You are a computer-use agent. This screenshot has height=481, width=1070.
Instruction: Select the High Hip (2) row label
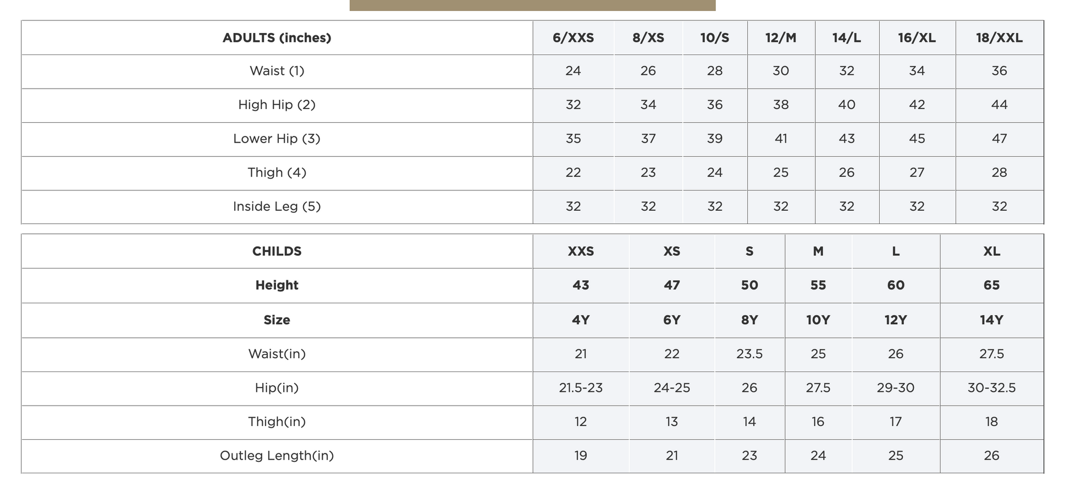click(x=277, y=105)
